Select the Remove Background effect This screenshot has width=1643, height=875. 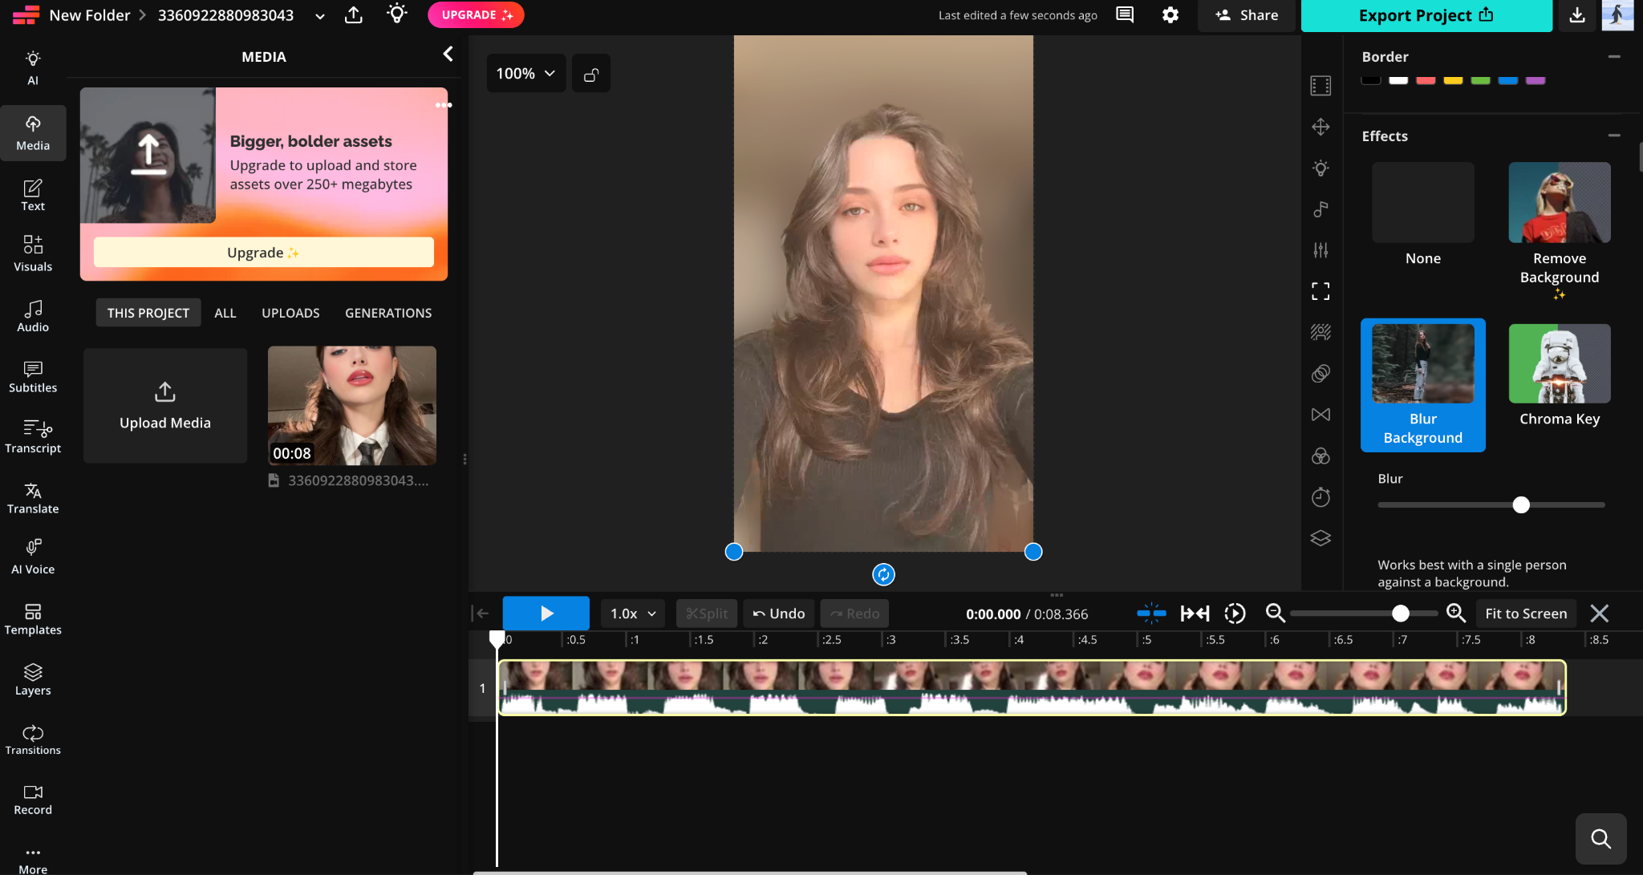1560,231
